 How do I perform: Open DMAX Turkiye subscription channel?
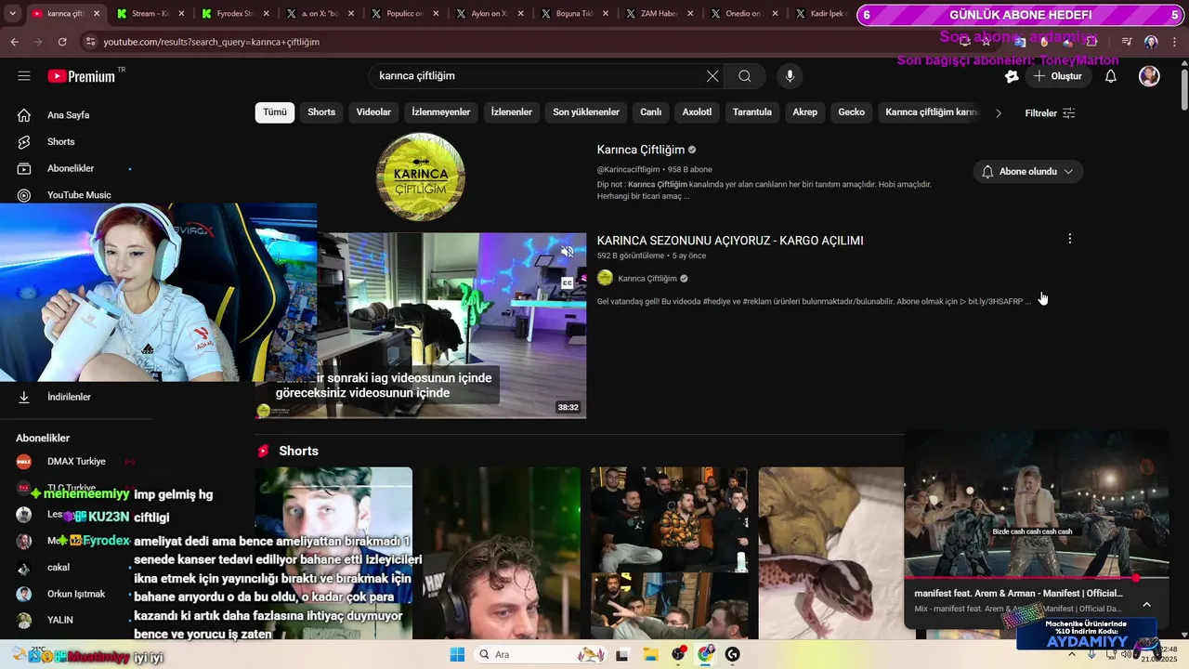tap(77, 461)
